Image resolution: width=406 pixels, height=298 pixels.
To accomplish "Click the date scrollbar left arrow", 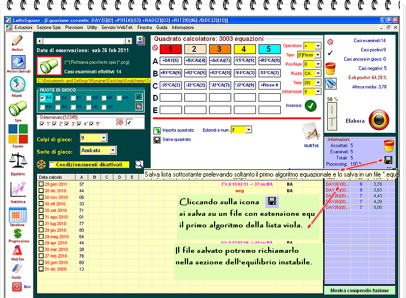I will coord(40,41).
